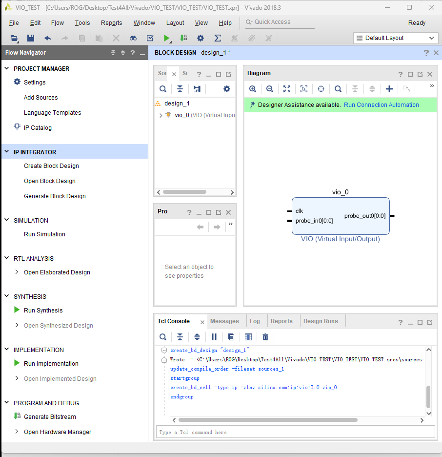Zoom in on the Diagram
Viewport: 442px width, 457px height.
[x=252, y=89]
